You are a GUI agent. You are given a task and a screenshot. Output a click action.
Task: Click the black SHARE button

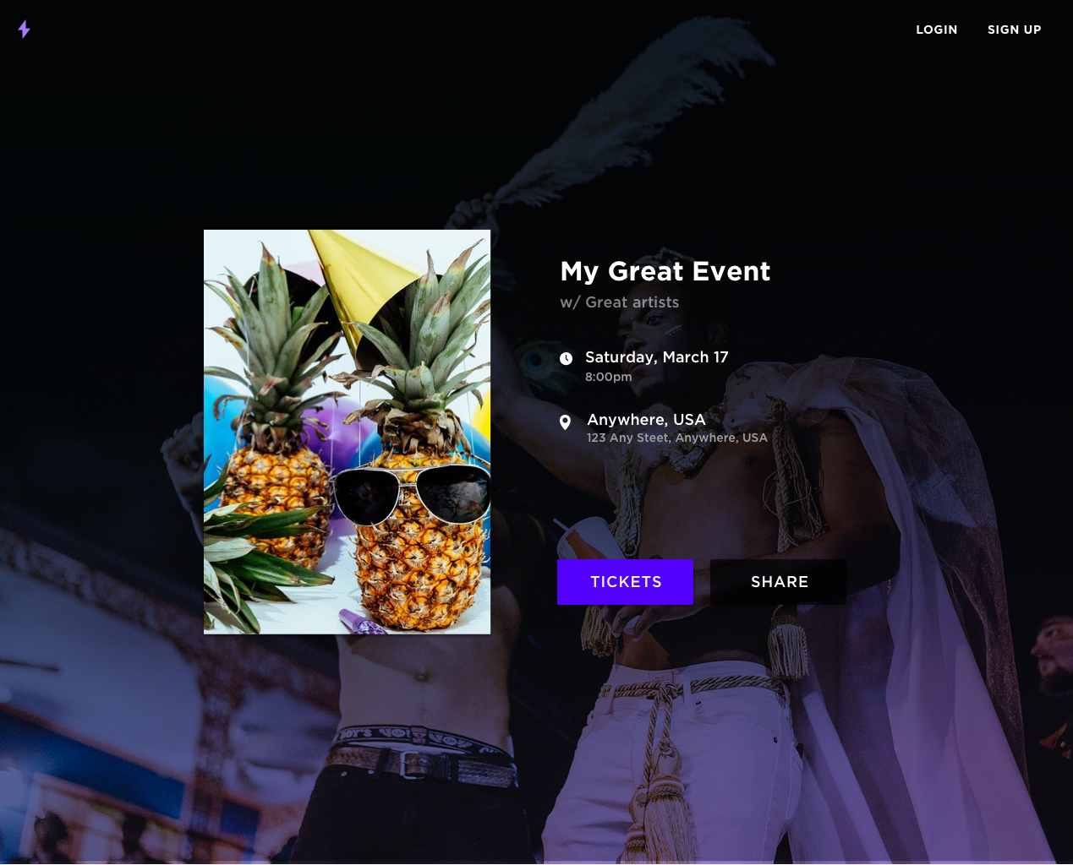pyautogui.click(x=779, y=582)
